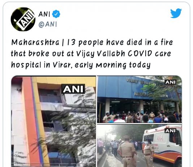The height and width of the screenshot is (167, 193).
Task: Click the ANI profile avatar
Action: 23,19
